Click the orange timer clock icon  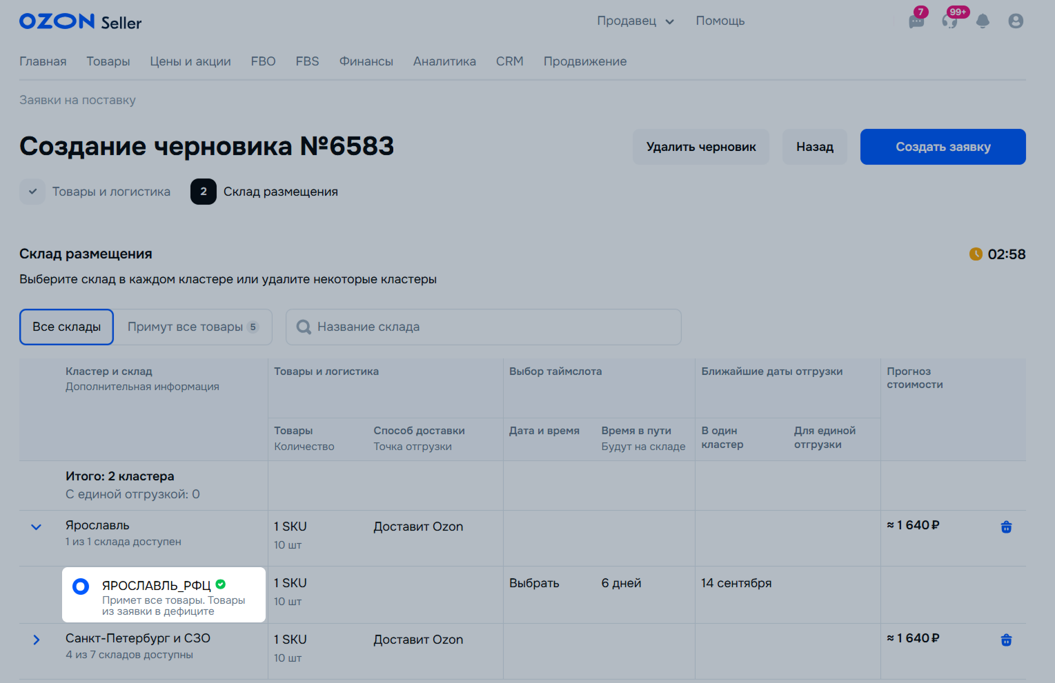(976, 254)
